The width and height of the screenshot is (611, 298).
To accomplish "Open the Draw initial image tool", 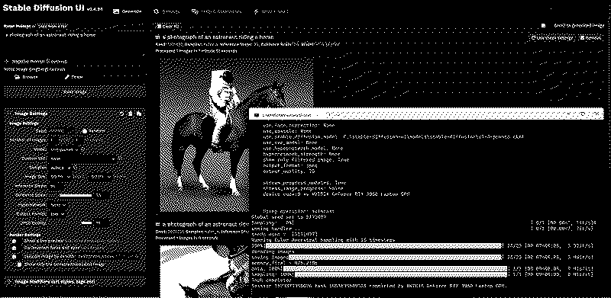I will [x=73, y=77].
